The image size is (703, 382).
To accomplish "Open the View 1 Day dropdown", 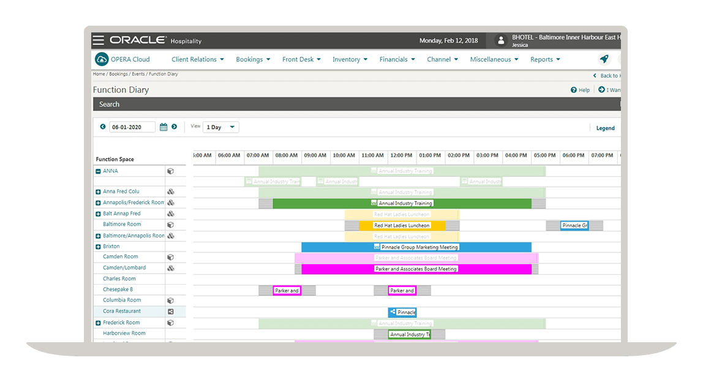I will point(221,127).
